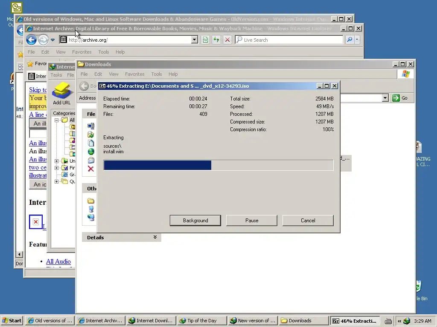Click the My Computer icon under Other Places
Image resolution: width=437 pixels, height=327 pixels.
coord(91,209)
